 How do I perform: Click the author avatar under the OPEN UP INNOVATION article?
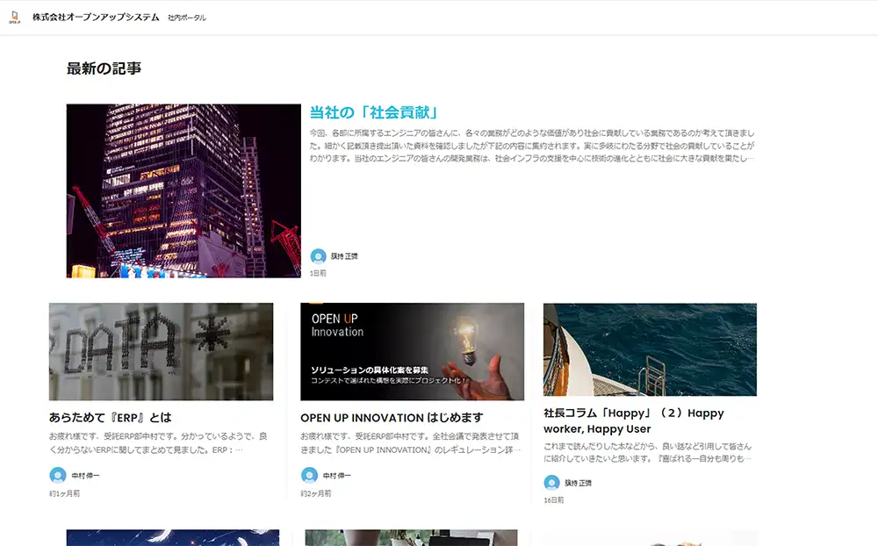(309, 476)
